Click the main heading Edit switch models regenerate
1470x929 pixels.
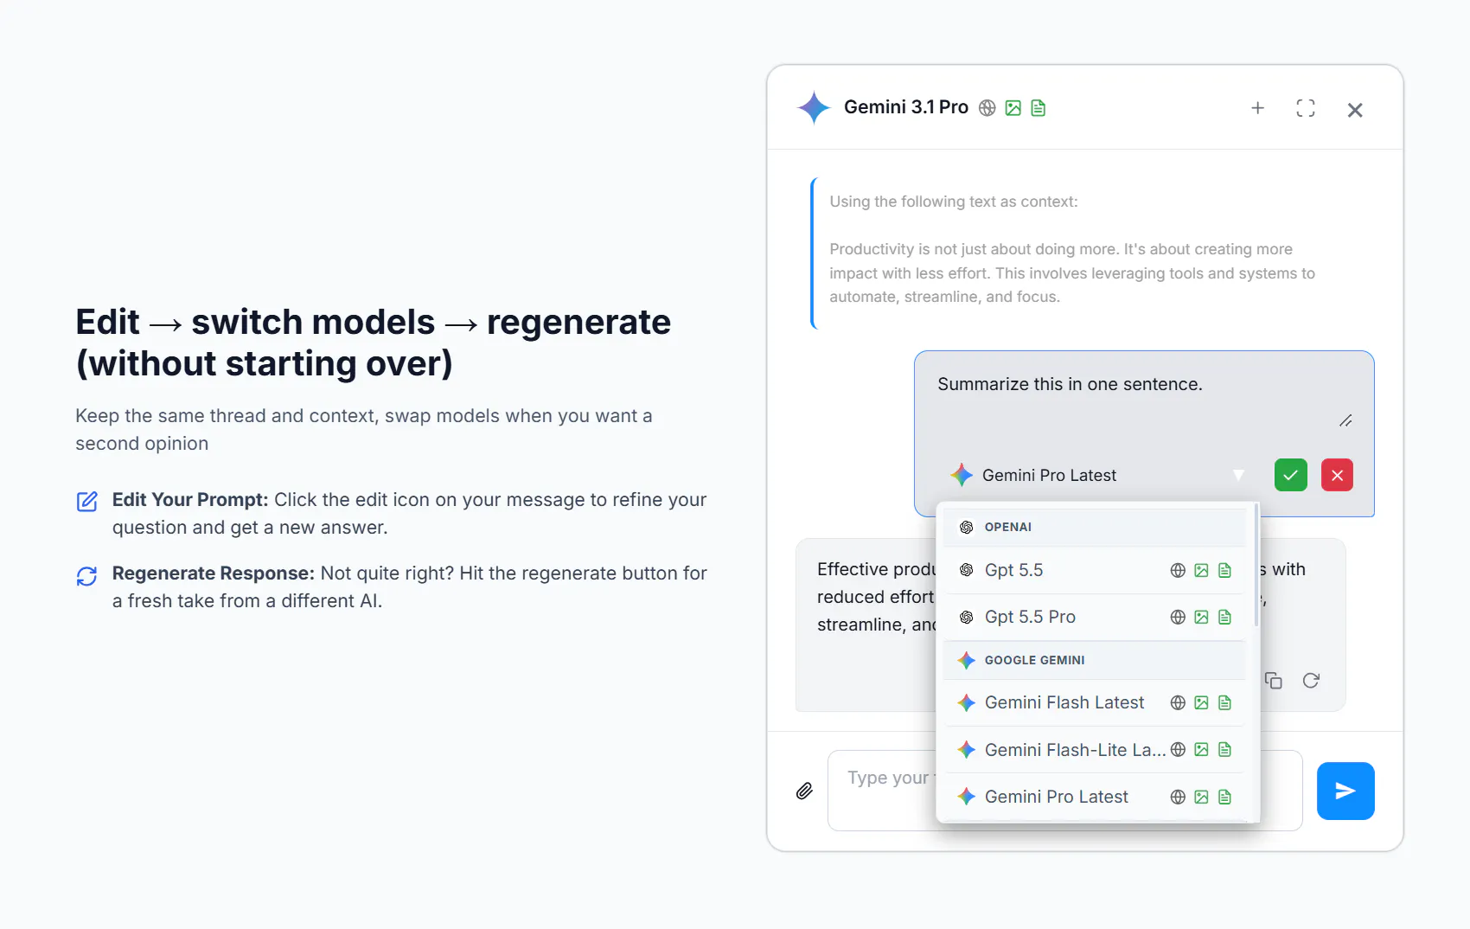click(x=374, y=343)
